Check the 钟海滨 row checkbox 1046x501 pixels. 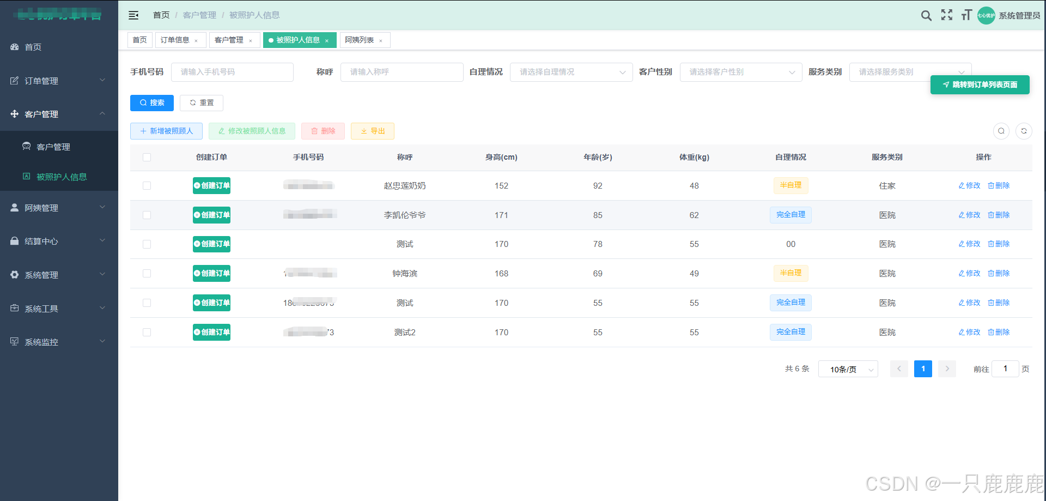point(147,273)
